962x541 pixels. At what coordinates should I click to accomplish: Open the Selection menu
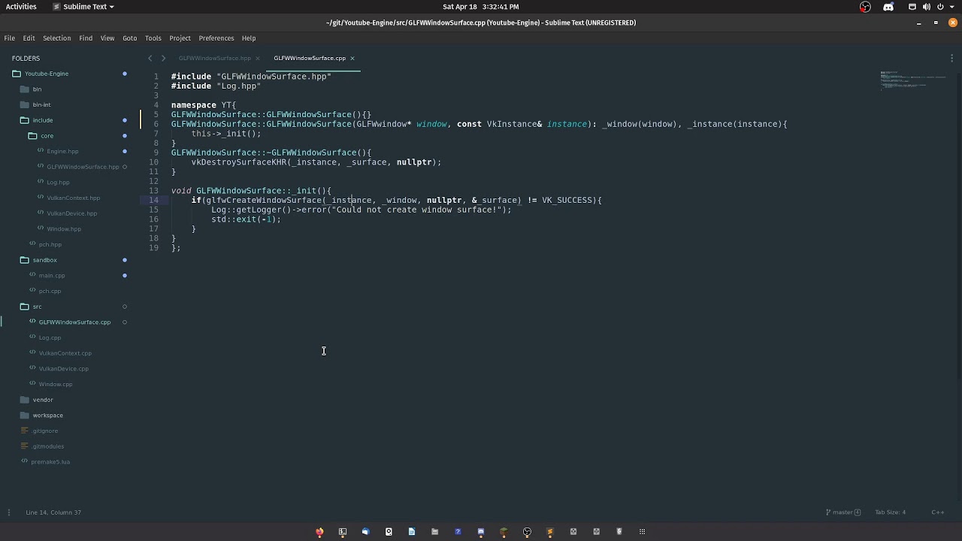point(56,38)
